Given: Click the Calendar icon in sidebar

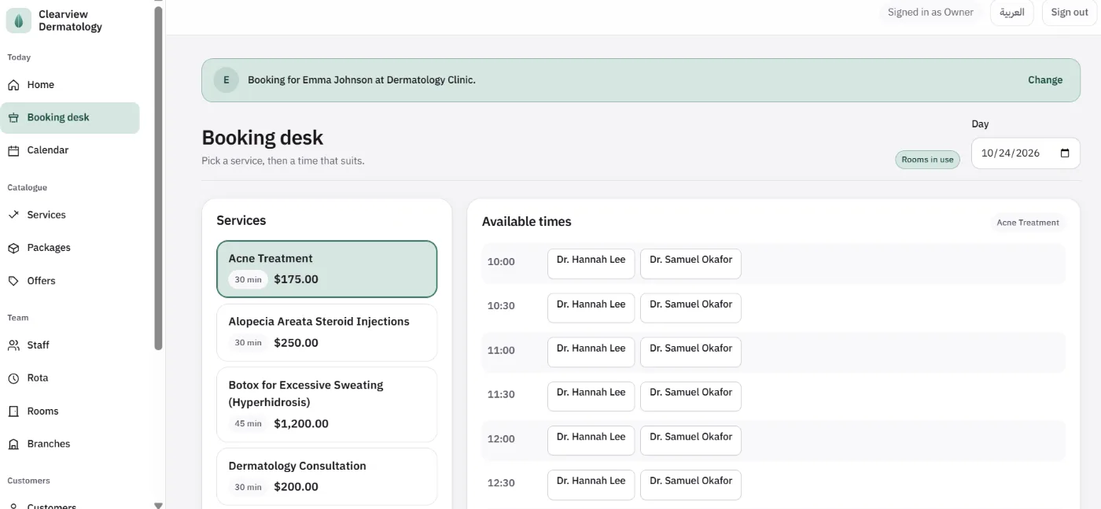Looking at the screenshot, I should pyautogui.click(x=13, y=150).
